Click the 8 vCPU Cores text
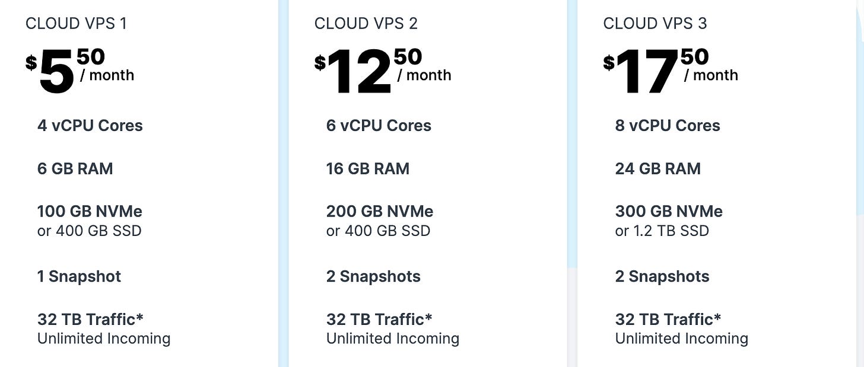 pos(668,126)
